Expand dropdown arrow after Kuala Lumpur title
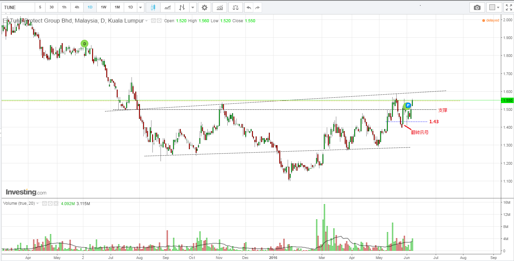Screen dimensions: 514x261 pyautogui.click(x=146, y=21)
